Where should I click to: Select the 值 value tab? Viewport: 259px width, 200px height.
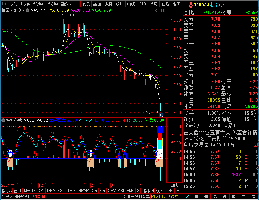pyautogui.click(x=234, y=196)
